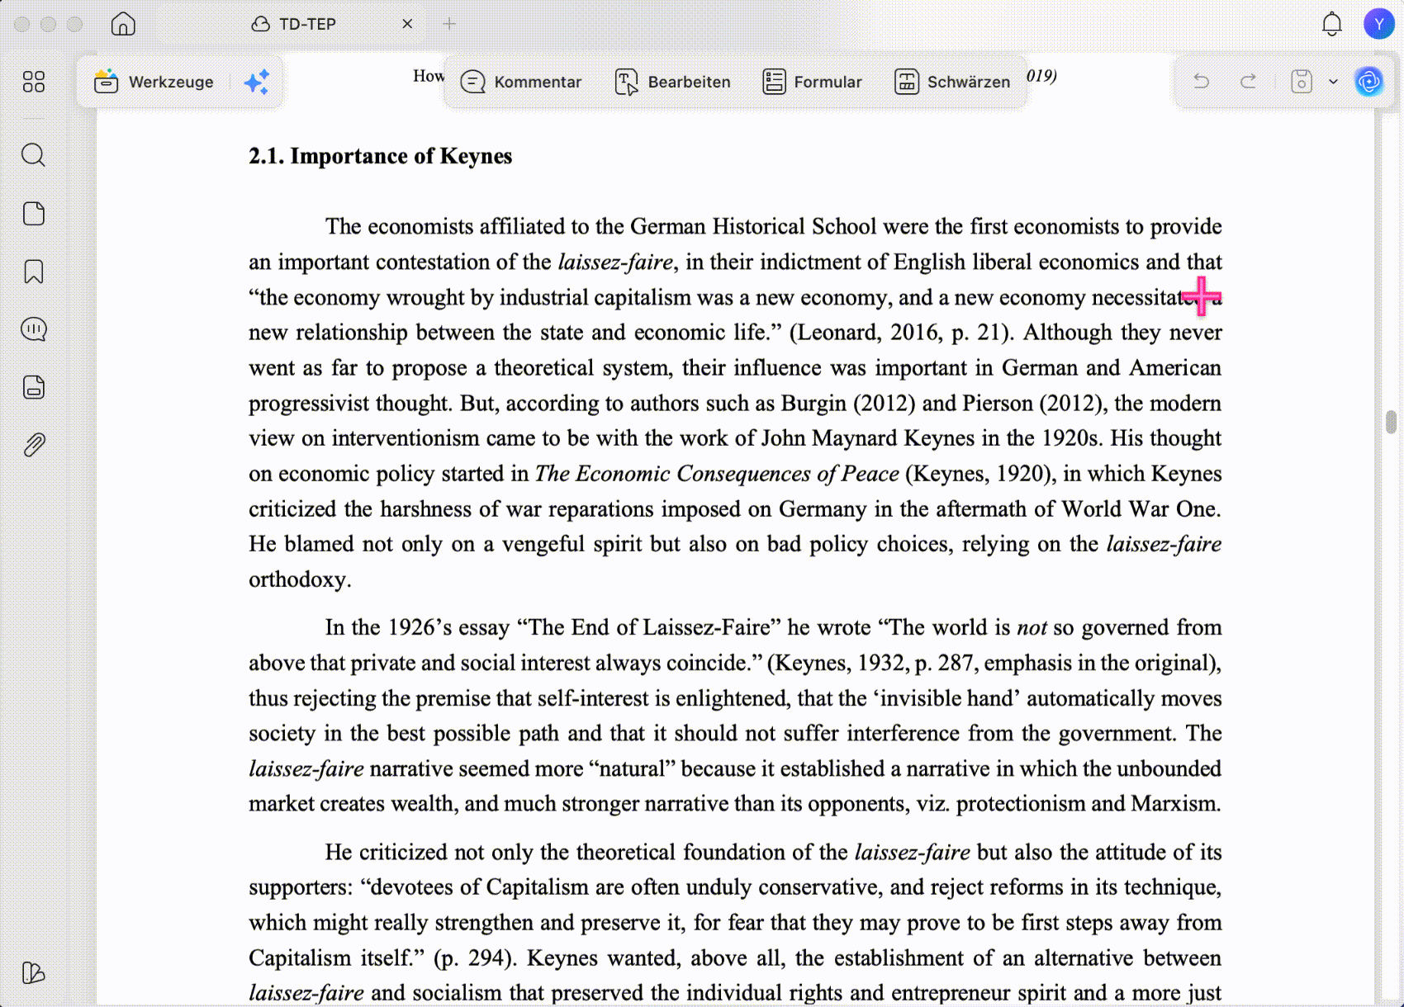Open the search panel
This screenshot has height=1007, width=1404.
coord(34,155)
